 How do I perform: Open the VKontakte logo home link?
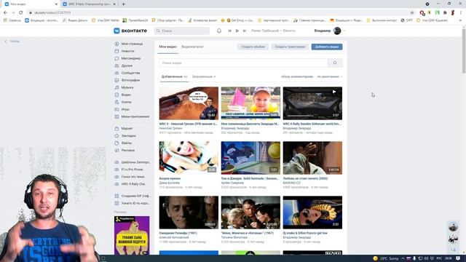click(130, 31)
